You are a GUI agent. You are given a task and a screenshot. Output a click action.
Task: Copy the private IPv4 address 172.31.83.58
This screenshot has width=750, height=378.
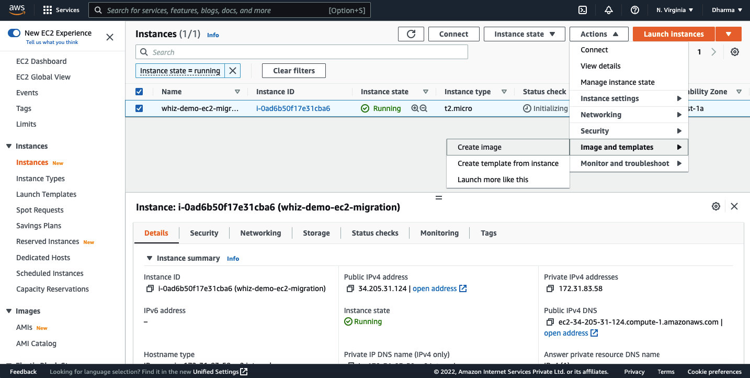click(x=550, y=288)
